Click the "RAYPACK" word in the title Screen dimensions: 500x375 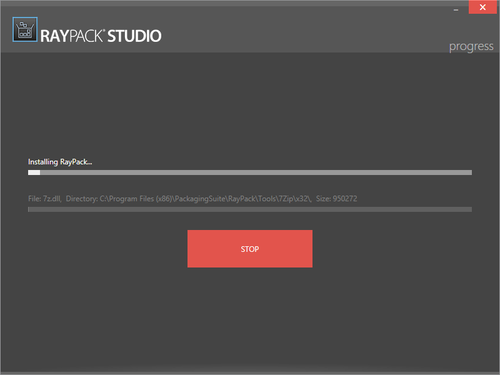coord(72,36)
